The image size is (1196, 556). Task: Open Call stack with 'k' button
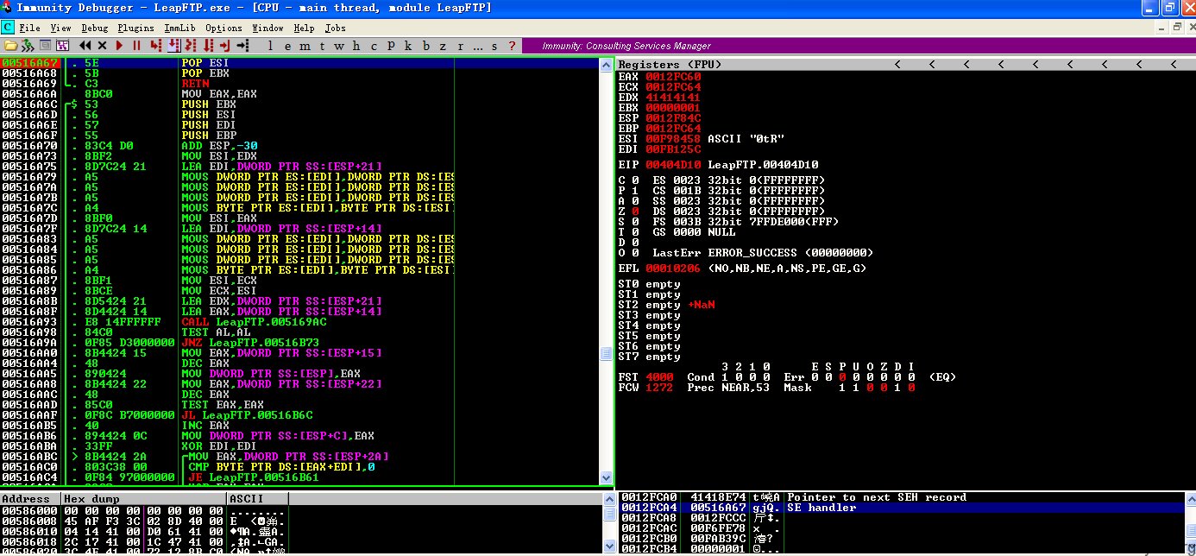click(x=407, y=45)
